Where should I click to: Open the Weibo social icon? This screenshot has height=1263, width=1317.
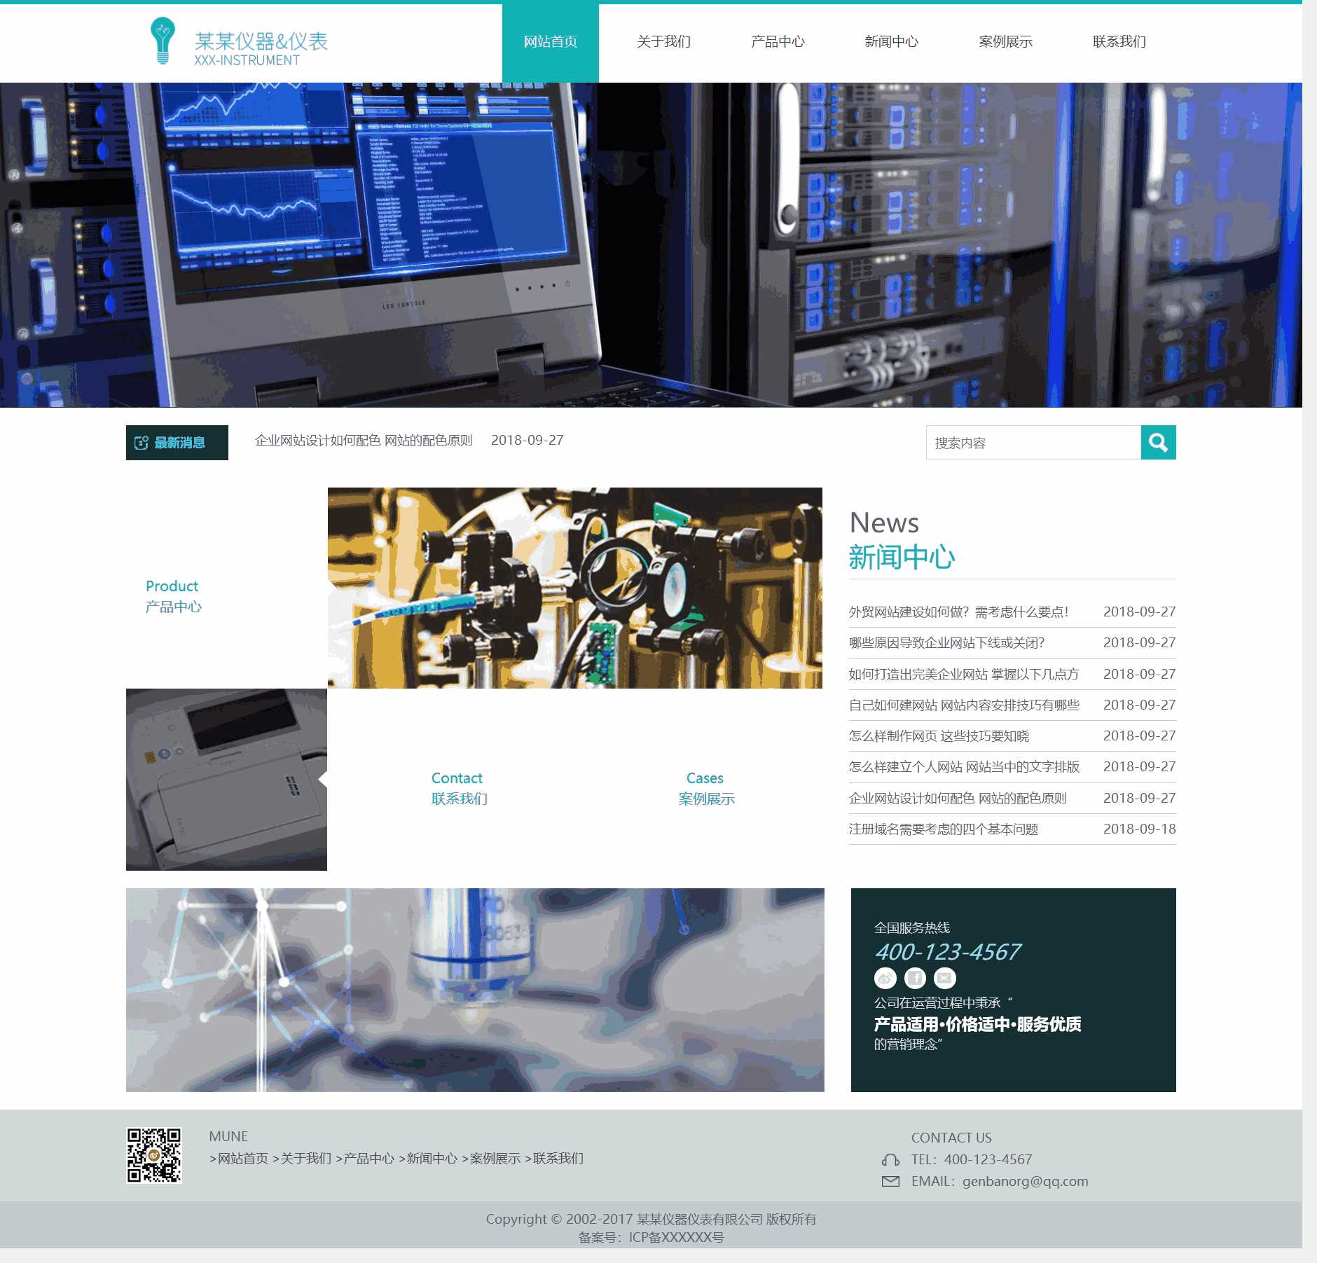pyautogui.click(x=885, y=978)
